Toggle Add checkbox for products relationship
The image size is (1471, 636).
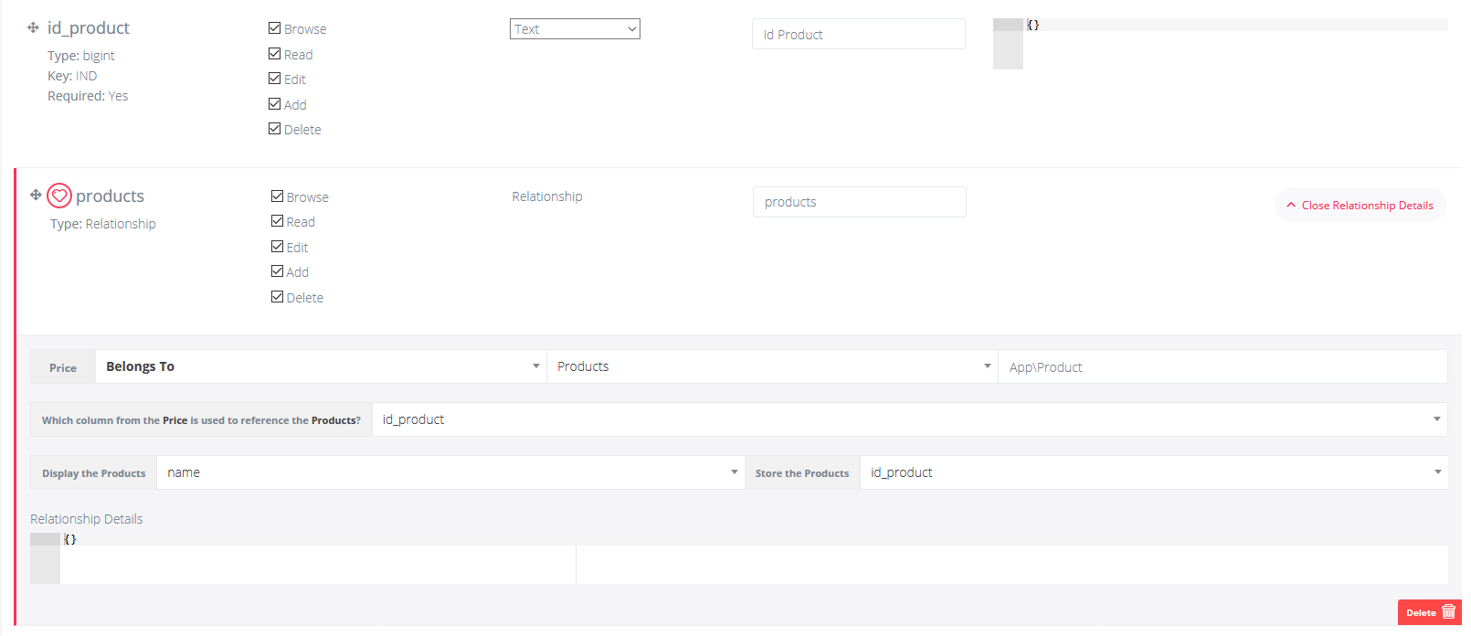coord(277,271)
